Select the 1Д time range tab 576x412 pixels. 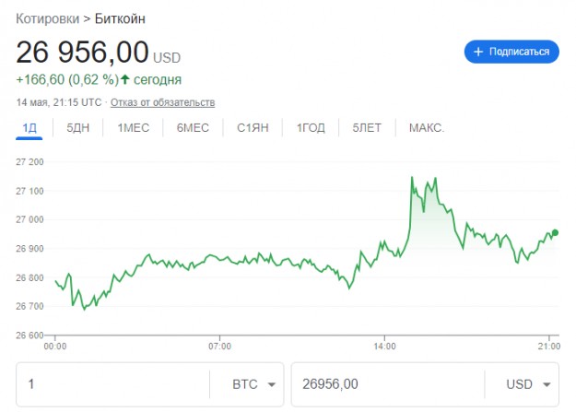coord(29,128)
